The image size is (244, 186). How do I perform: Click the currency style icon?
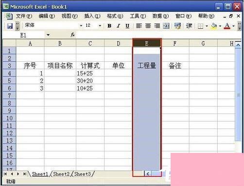(177, 26)
